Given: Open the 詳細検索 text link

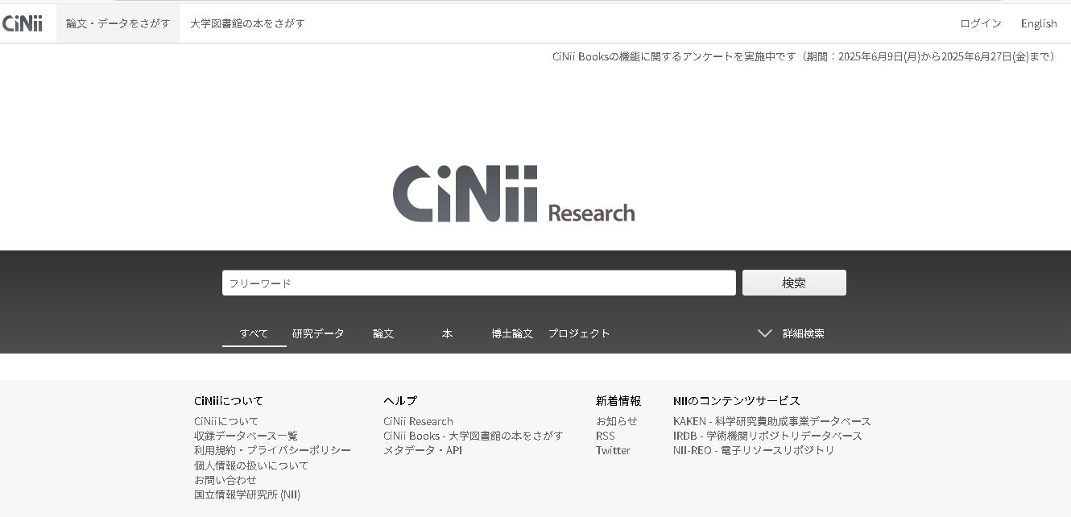Looking at the screenshot, I should [x=804, y=333].
